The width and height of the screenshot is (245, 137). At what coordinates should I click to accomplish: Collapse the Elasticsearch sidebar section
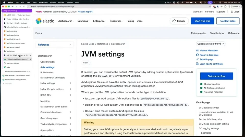(71, 56)
